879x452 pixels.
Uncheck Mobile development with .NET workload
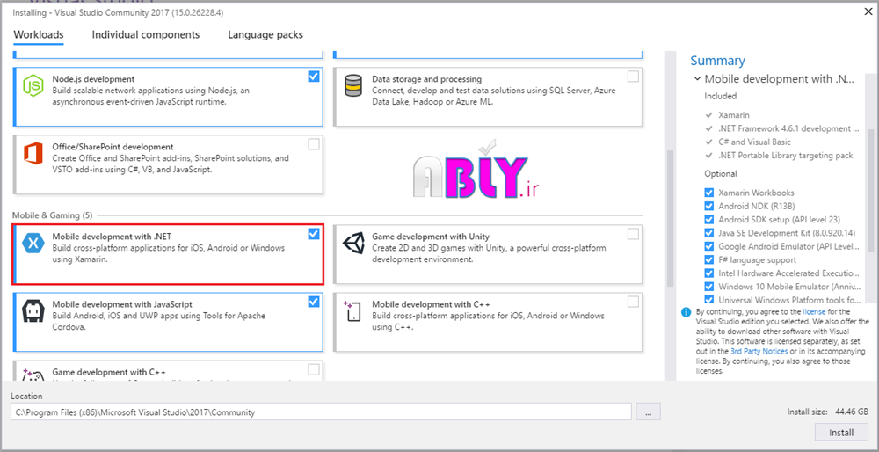[x=314, y=235]
